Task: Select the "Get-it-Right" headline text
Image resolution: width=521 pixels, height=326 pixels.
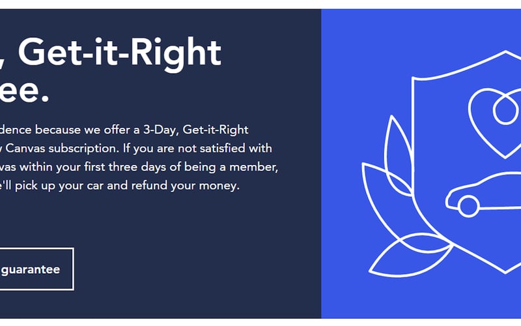Action: point(120,53)
